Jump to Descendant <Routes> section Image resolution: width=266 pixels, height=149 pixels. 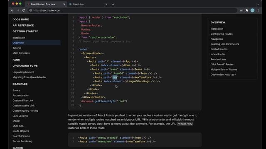click(223, 74)
